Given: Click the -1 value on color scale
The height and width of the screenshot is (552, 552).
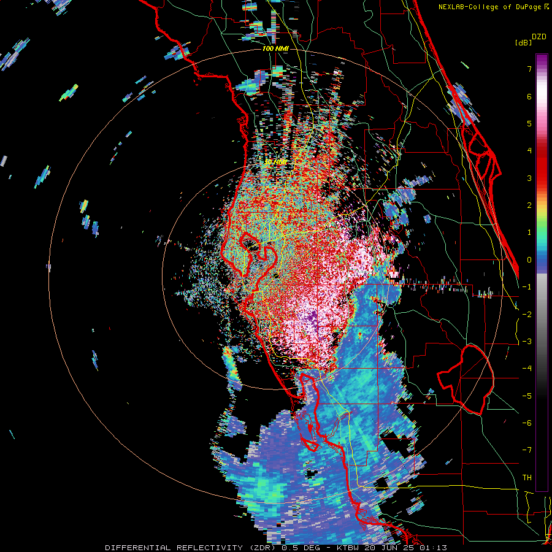Looking at the screenshot, I should pyautogui.click(x=527, y=287).
